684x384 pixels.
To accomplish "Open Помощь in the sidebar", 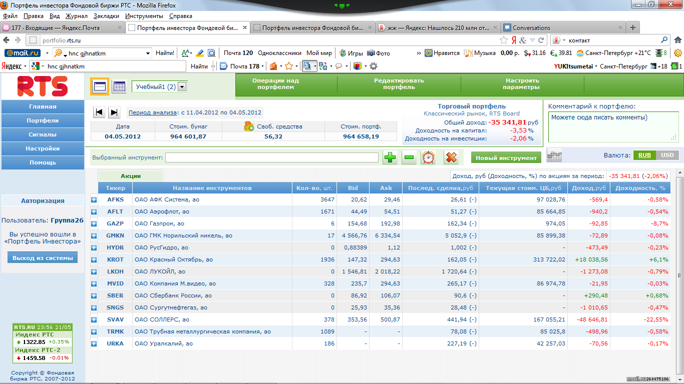I will point(43,162).
